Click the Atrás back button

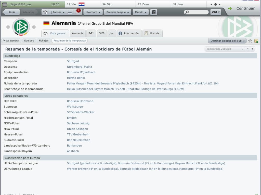(11, 12)
